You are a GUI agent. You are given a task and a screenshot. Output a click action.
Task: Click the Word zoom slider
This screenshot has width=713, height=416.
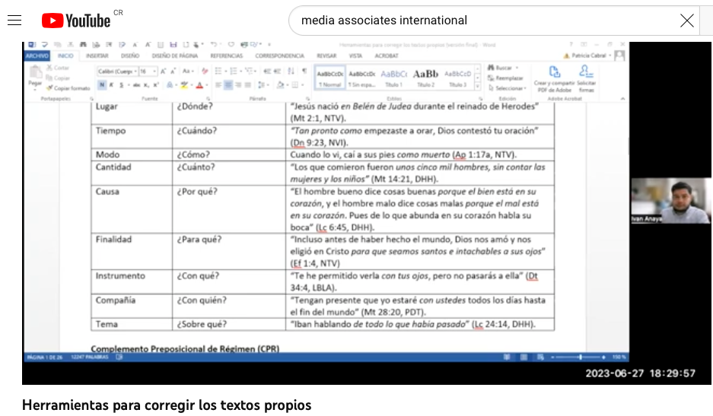(580, 357)
